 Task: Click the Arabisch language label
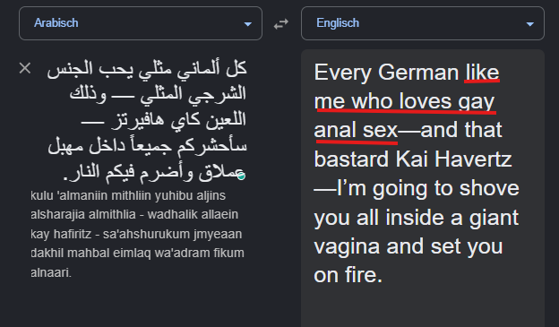(56, 22)
